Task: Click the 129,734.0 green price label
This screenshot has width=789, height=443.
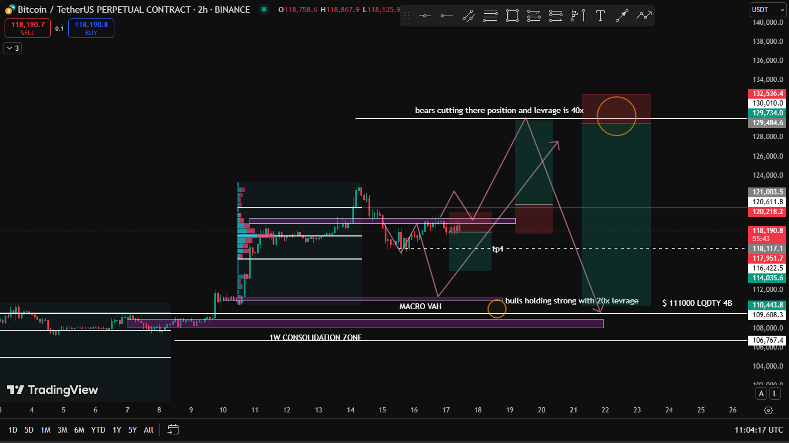Action: [x=766, y=113]
